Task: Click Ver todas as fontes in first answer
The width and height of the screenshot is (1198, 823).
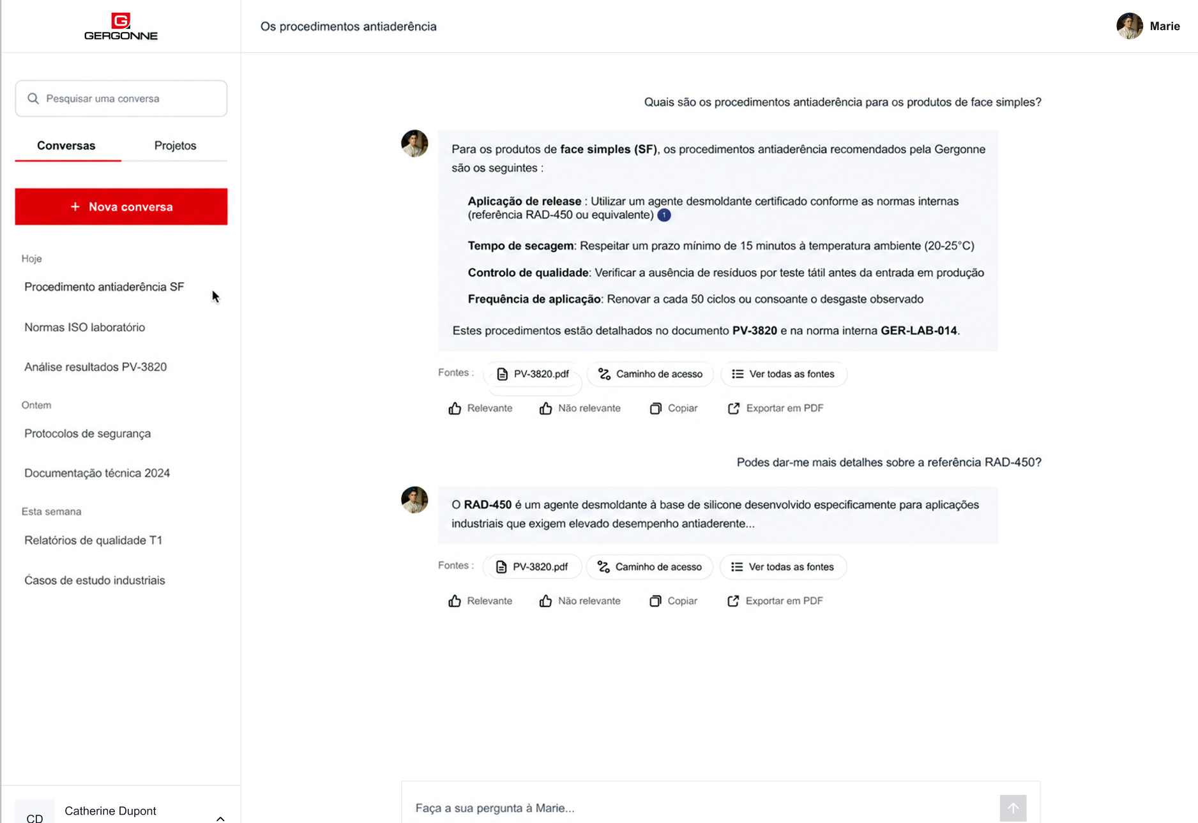Action: 784,374
